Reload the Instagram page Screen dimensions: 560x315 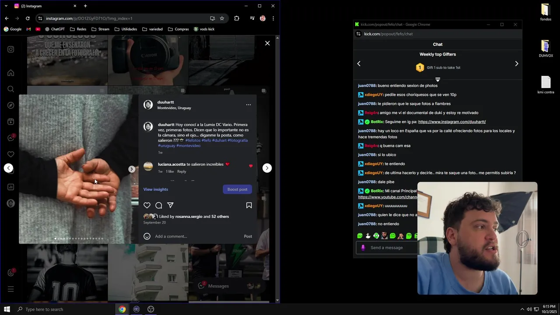[28, 18]
